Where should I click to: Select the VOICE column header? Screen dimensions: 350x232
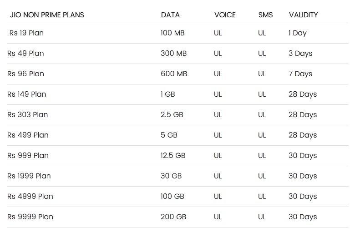(225, 15)
